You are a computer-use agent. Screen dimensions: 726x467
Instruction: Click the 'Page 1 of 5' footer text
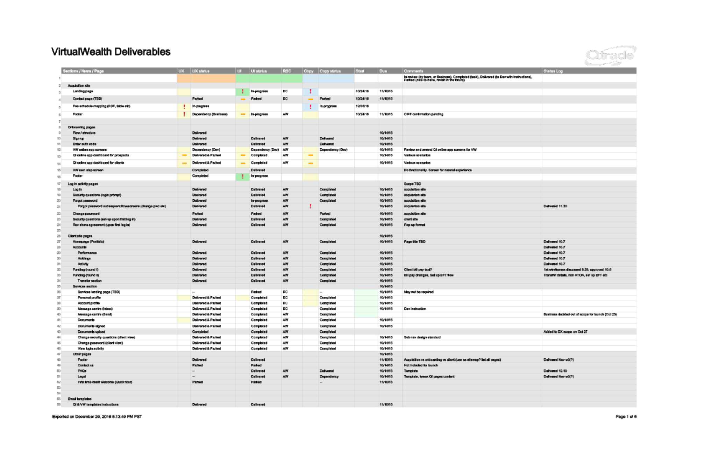(x=626, y=417)
